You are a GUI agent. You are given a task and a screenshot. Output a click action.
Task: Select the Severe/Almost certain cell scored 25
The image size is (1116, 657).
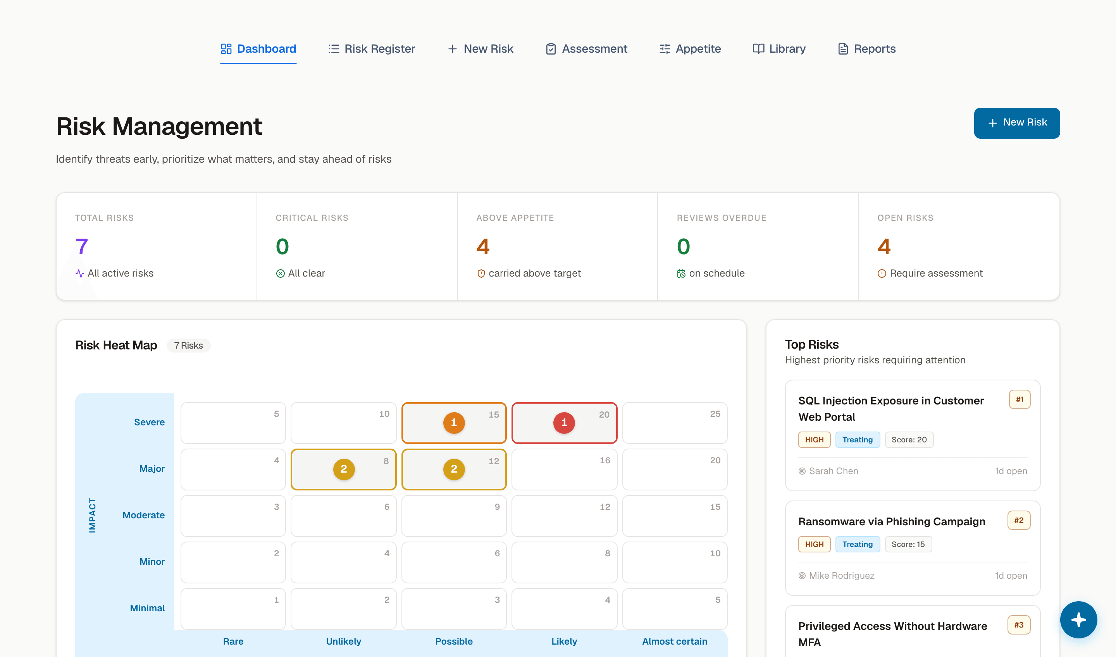click(675, 422)
